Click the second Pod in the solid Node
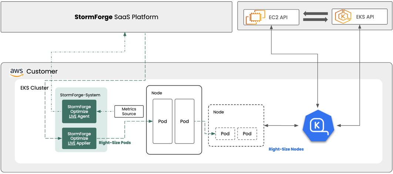The height and width of the screenshot is (174, 393). click(x=184, y=122)
